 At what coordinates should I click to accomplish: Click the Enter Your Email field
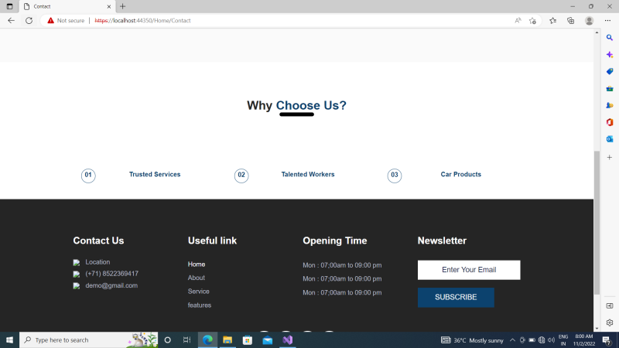click(x=469, y=270)
